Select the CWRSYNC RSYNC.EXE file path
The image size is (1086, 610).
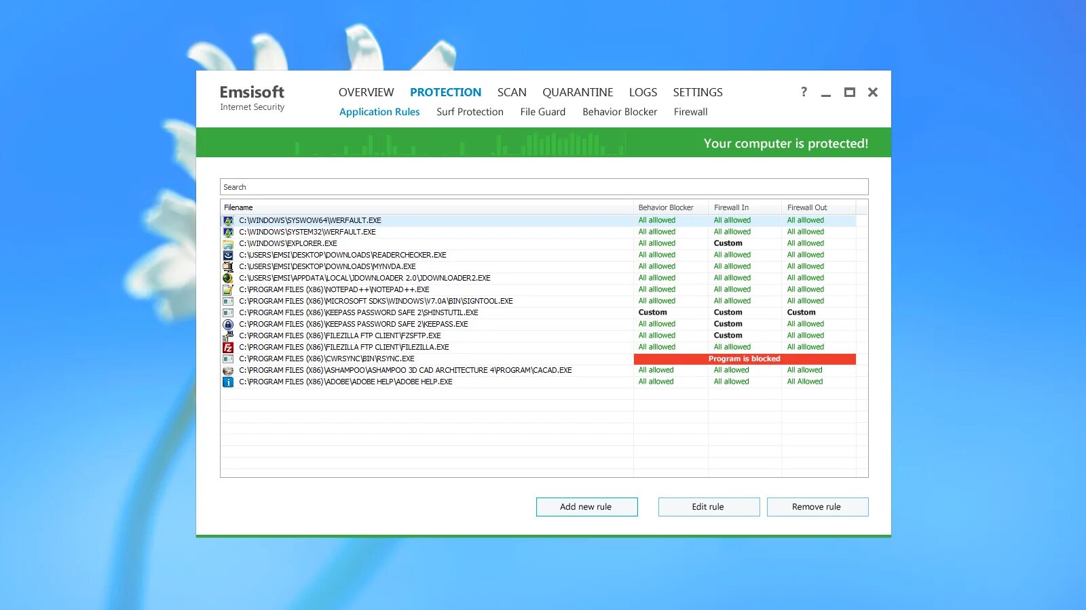[x=326, y=359]
